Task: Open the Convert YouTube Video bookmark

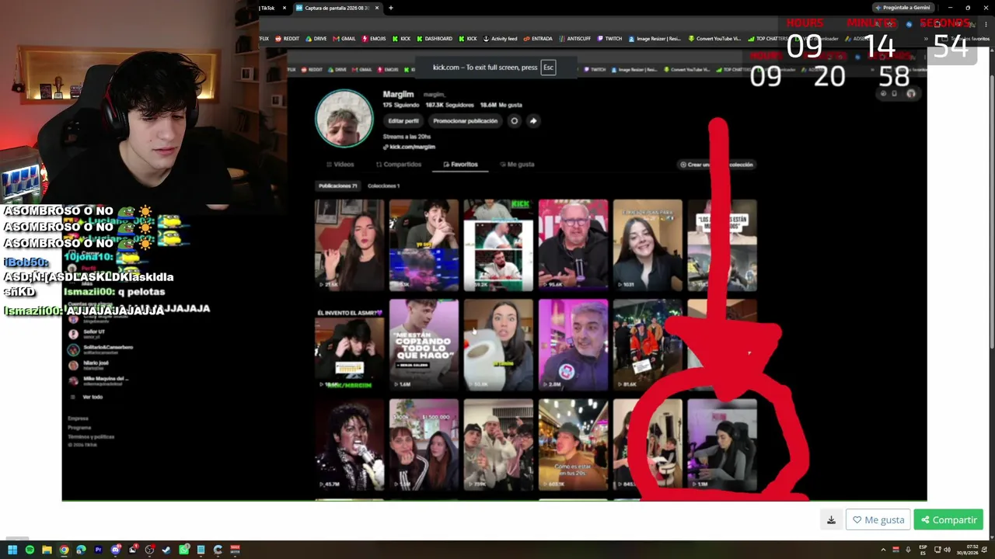Action: pos(714,39)
